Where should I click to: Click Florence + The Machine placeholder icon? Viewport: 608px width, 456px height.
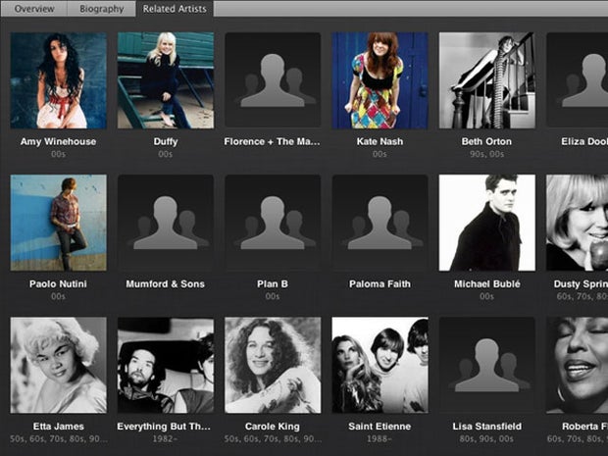(x=273, y=80)
